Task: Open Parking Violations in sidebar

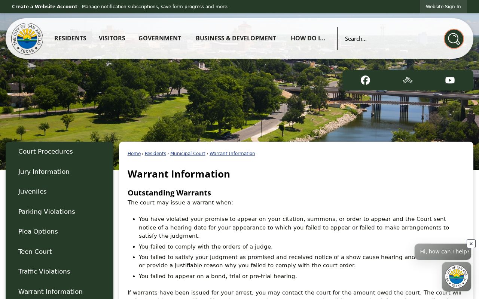Action: [60, 212]
